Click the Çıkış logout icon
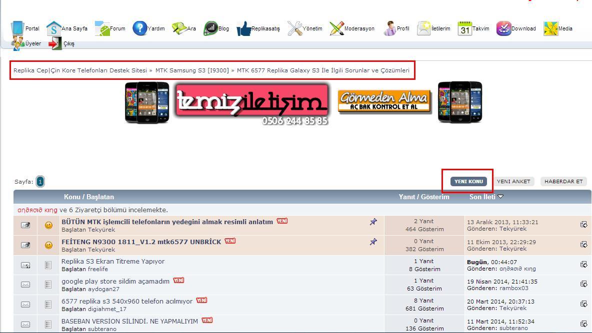This screenshot has height=333, width=592. [55, 44]
